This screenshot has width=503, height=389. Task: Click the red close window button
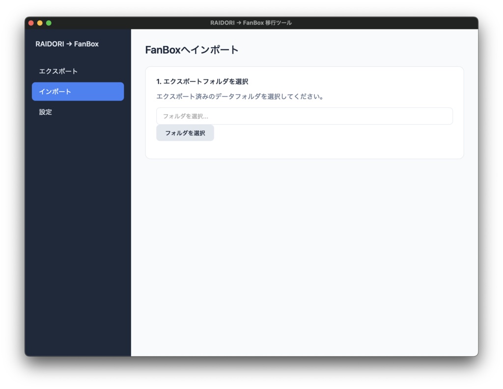click(30, 23)
